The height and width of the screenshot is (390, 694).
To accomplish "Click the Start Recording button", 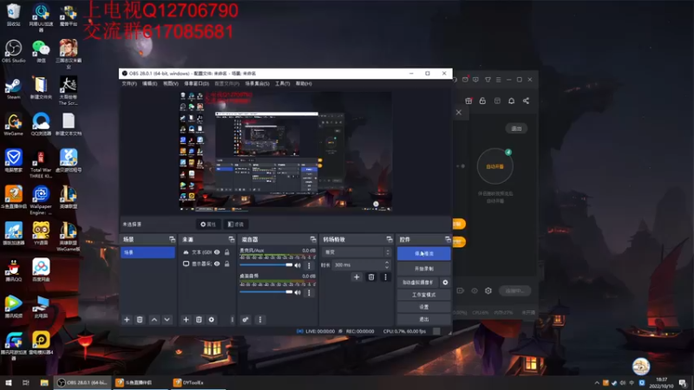I will pyautogui.click(x=423, y=269).
